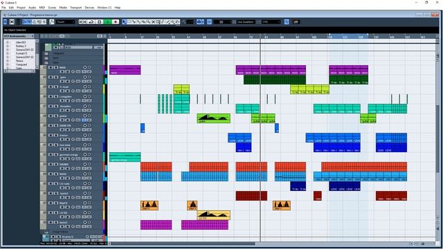Select the first orange waveform clip on track 37
Image resolution: width=443 pixels, height=249 pixels.
point(150,205)
